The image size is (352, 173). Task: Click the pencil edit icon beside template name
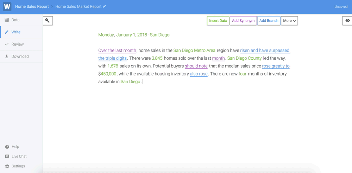tap(104, 7)
